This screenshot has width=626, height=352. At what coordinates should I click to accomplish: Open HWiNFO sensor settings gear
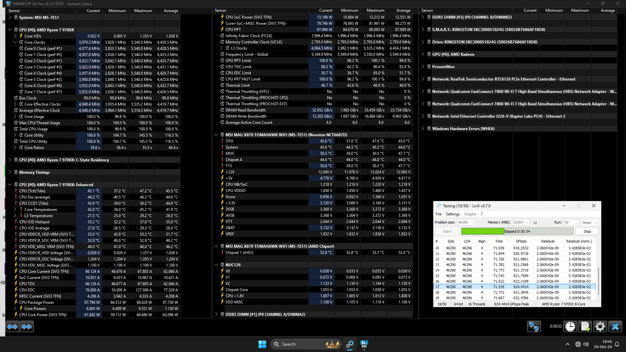point(600,327)
